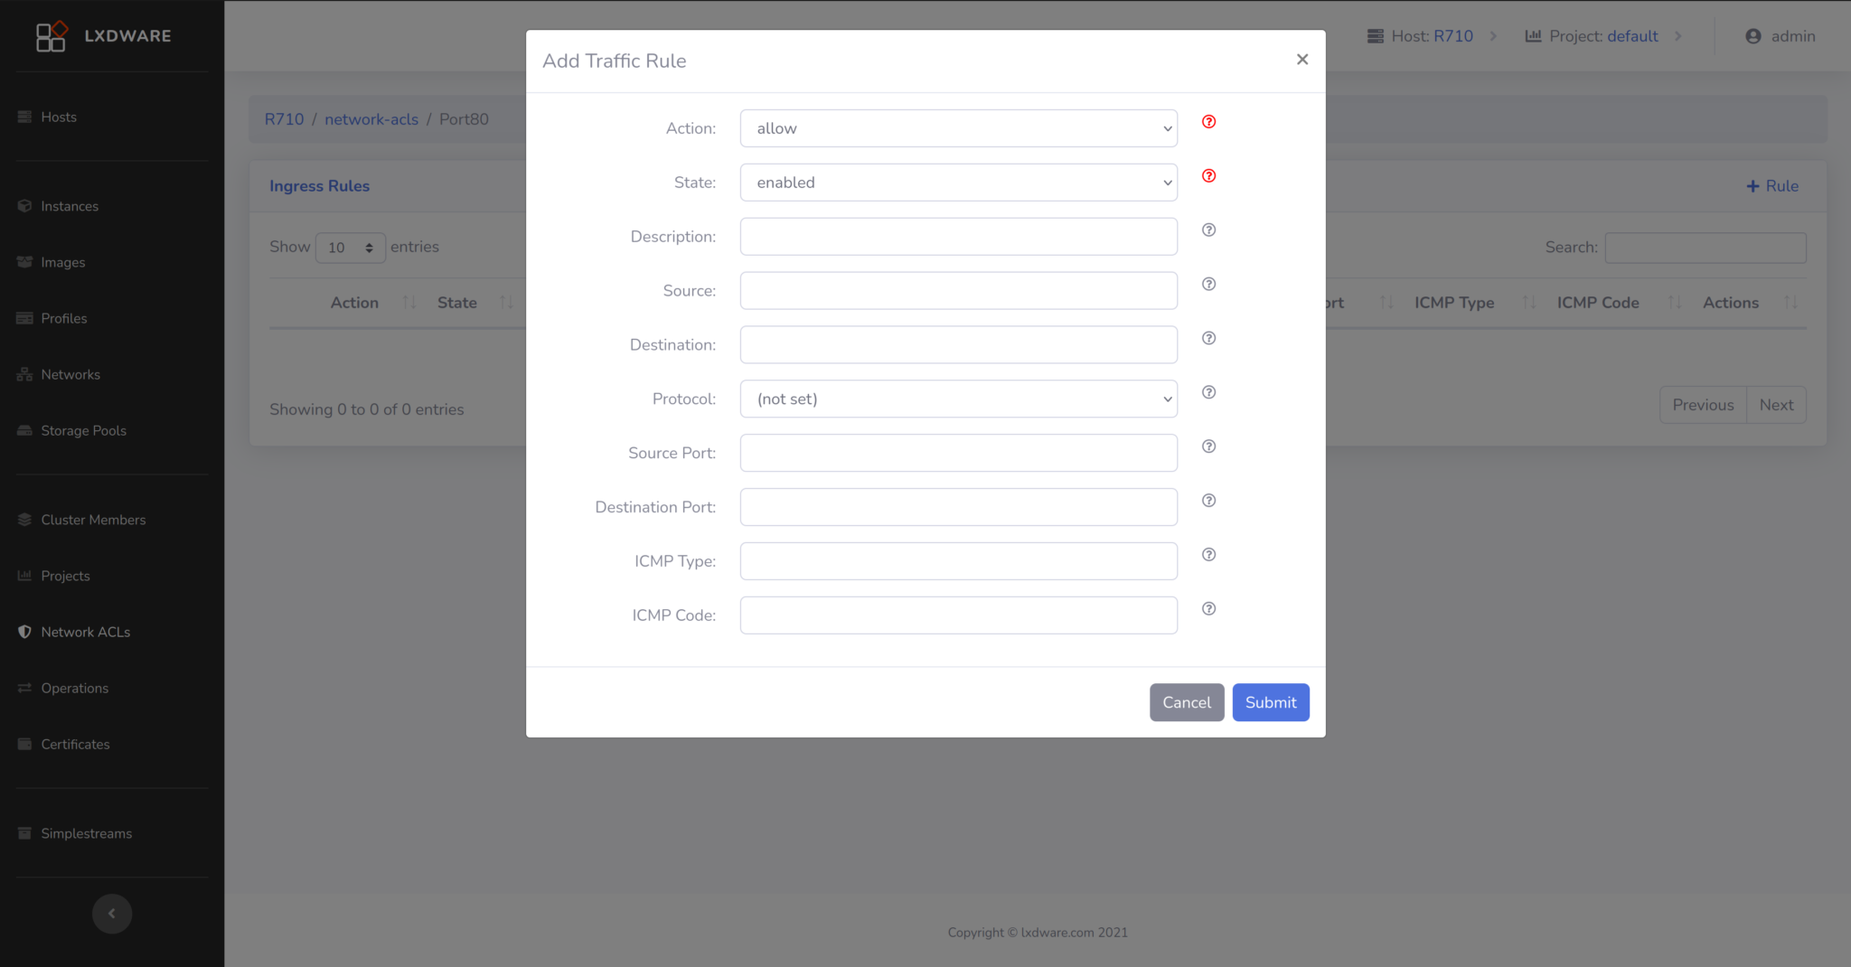Click the question mark beside Description field
1851x967 pixels.
[x=1208, y=230]
